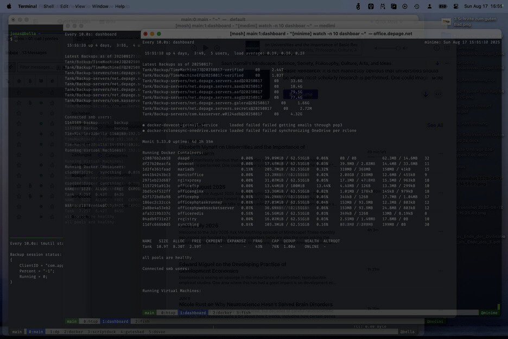The width and height of the screenshot is (508, 339).
Task: Click the user silhouette menu bar icon
Action: 429,6
